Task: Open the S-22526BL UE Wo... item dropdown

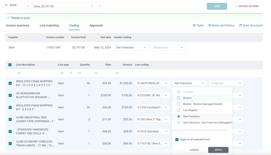Action: click(x=152, y=96)
